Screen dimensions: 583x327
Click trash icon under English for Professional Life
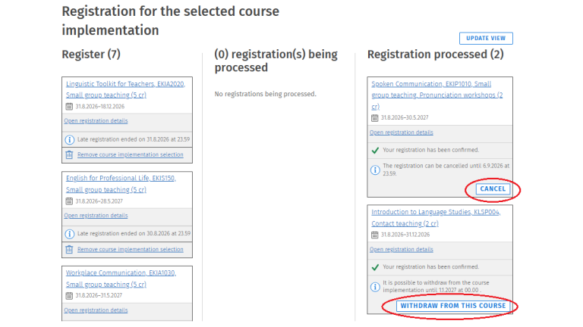tap(69, 250)
